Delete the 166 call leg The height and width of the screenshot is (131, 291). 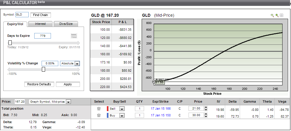click(x=99, y=108)
